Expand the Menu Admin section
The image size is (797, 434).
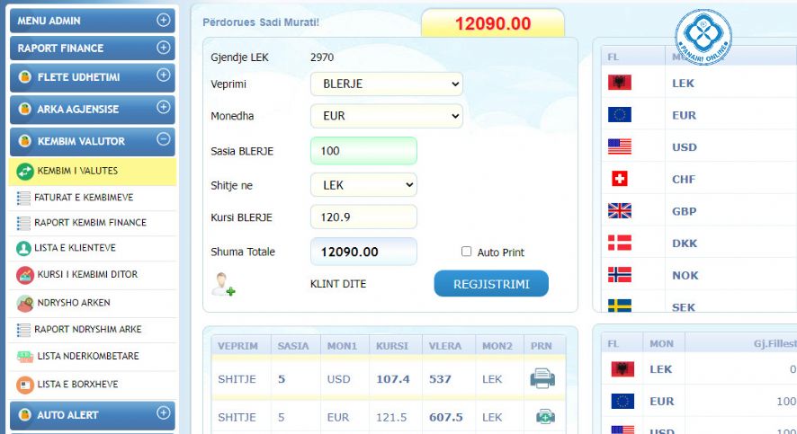pyautogui.click(x=163, y=20)
